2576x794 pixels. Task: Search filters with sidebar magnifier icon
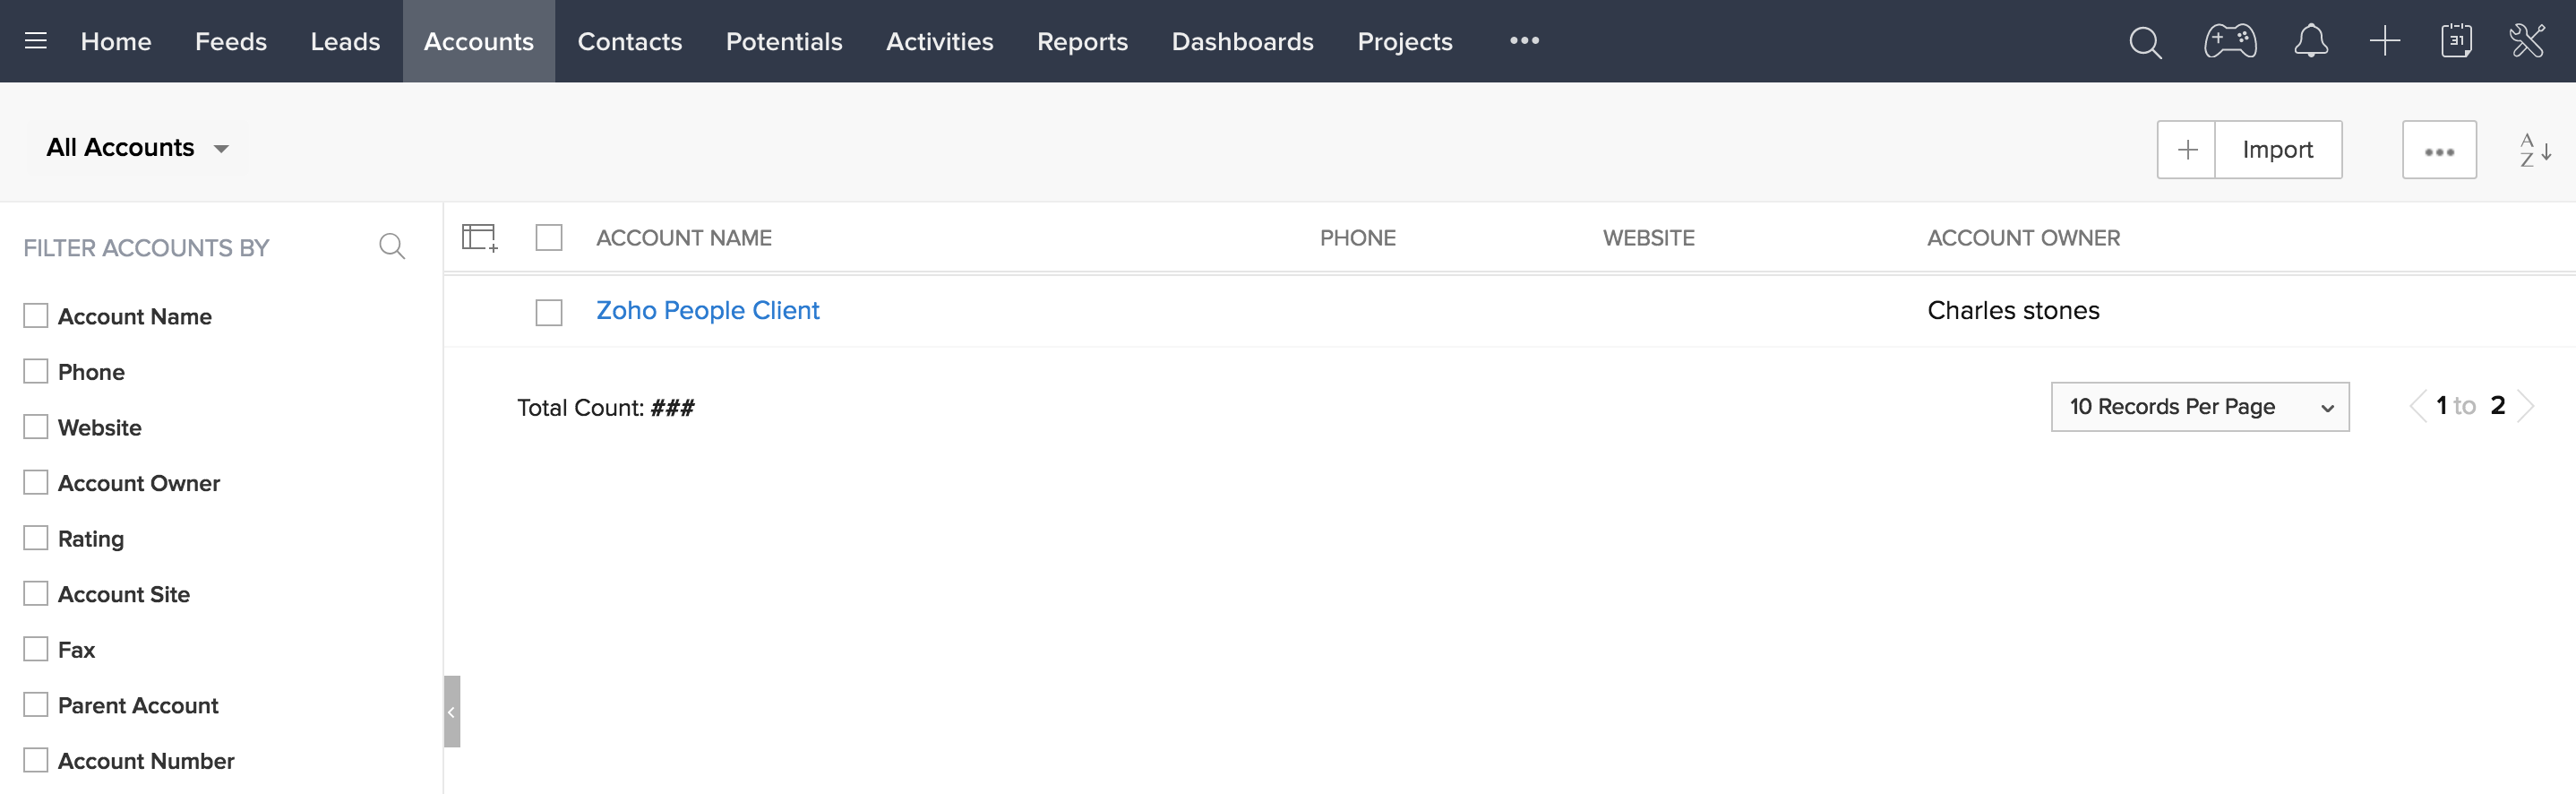(x=392, y=246)
